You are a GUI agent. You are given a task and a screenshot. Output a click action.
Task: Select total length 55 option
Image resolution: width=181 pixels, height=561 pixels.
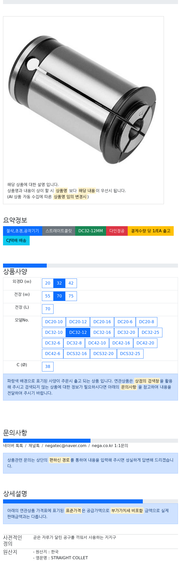click(x=48, y=296)
